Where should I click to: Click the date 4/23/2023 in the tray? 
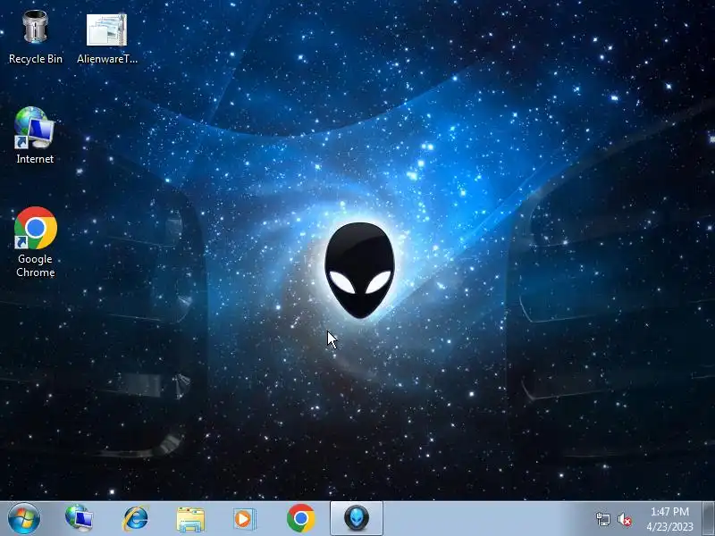[669, 527]
